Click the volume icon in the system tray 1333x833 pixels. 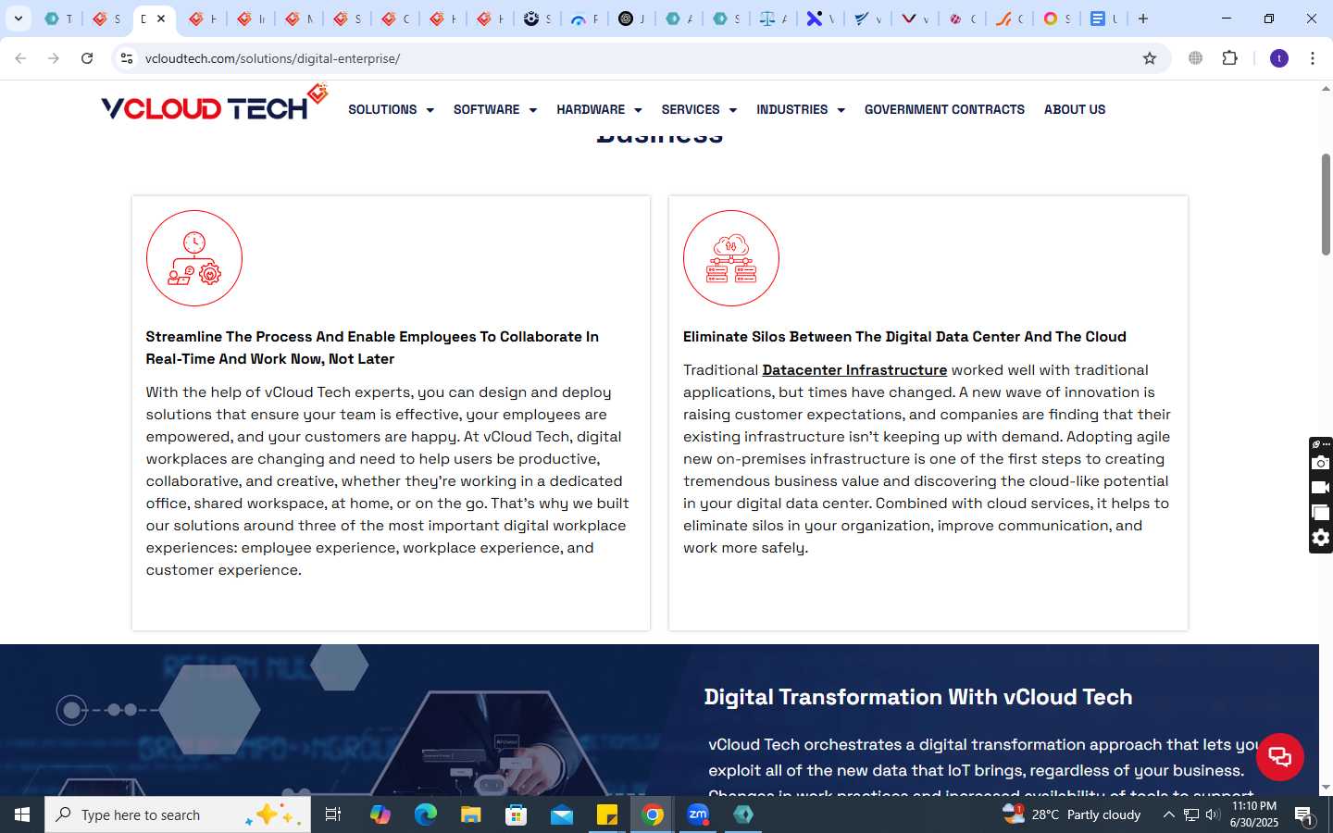[x=1213, y=814]
